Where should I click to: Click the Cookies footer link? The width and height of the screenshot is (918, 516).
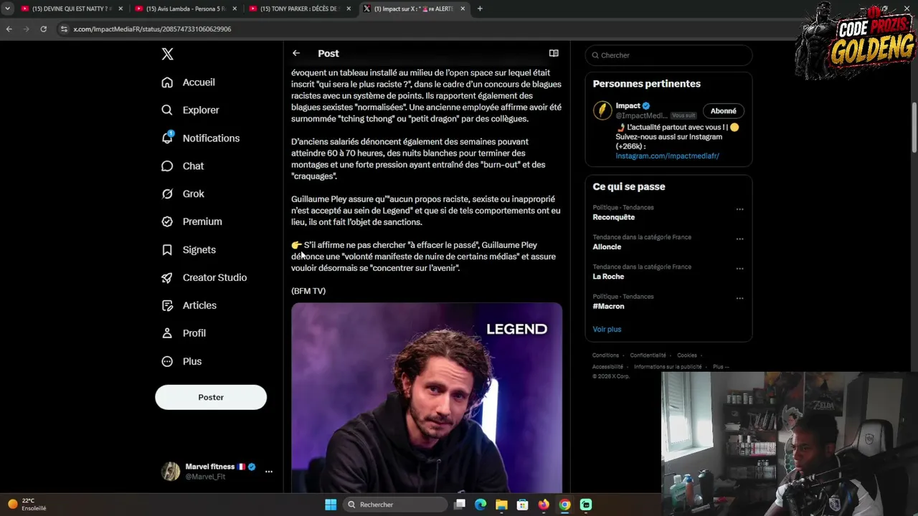(687, 355)
